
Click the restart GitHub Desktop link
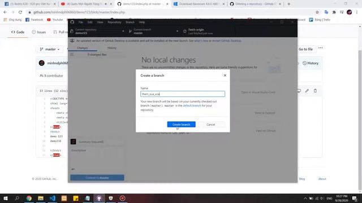226,41
